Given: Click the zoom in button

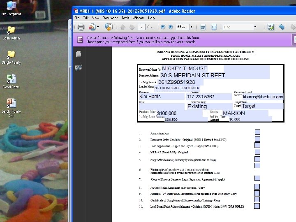Looking at the screenshot, I should pos(171,27).
